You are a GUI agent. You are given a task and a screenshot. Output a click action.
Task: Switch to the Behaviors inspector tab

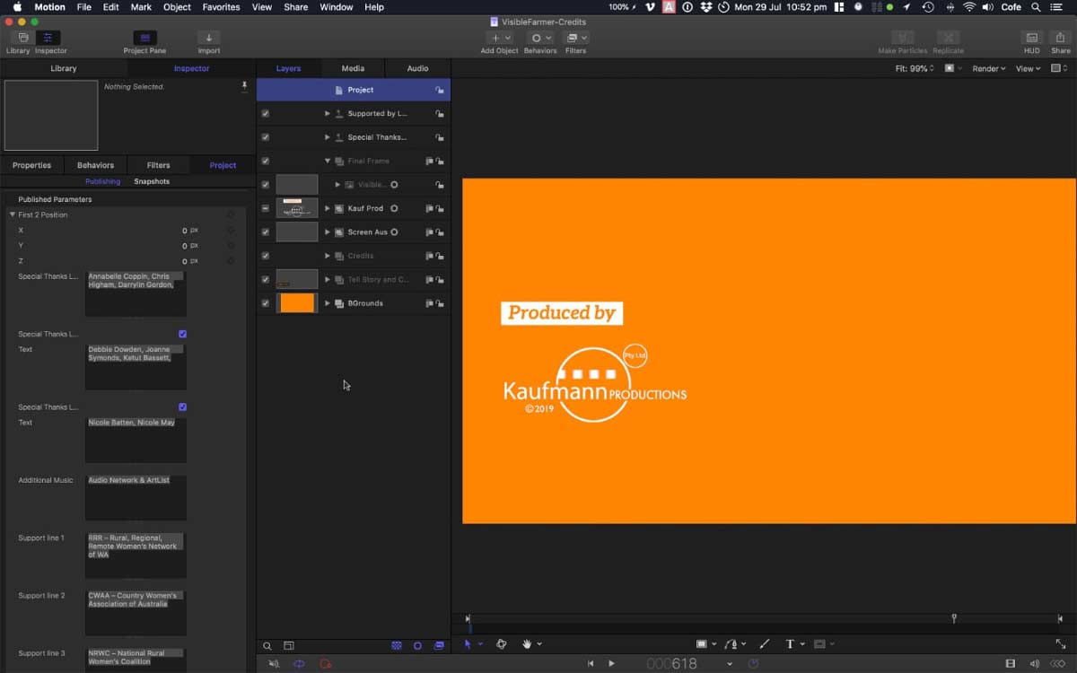(95, 165)
